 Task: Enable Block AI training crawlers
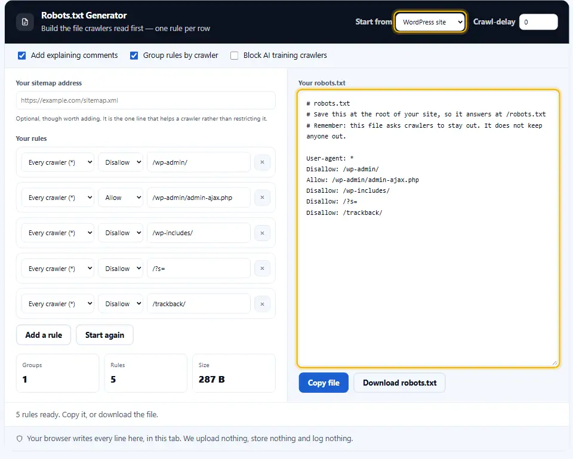pyautogui.click(x=234, y=56)
